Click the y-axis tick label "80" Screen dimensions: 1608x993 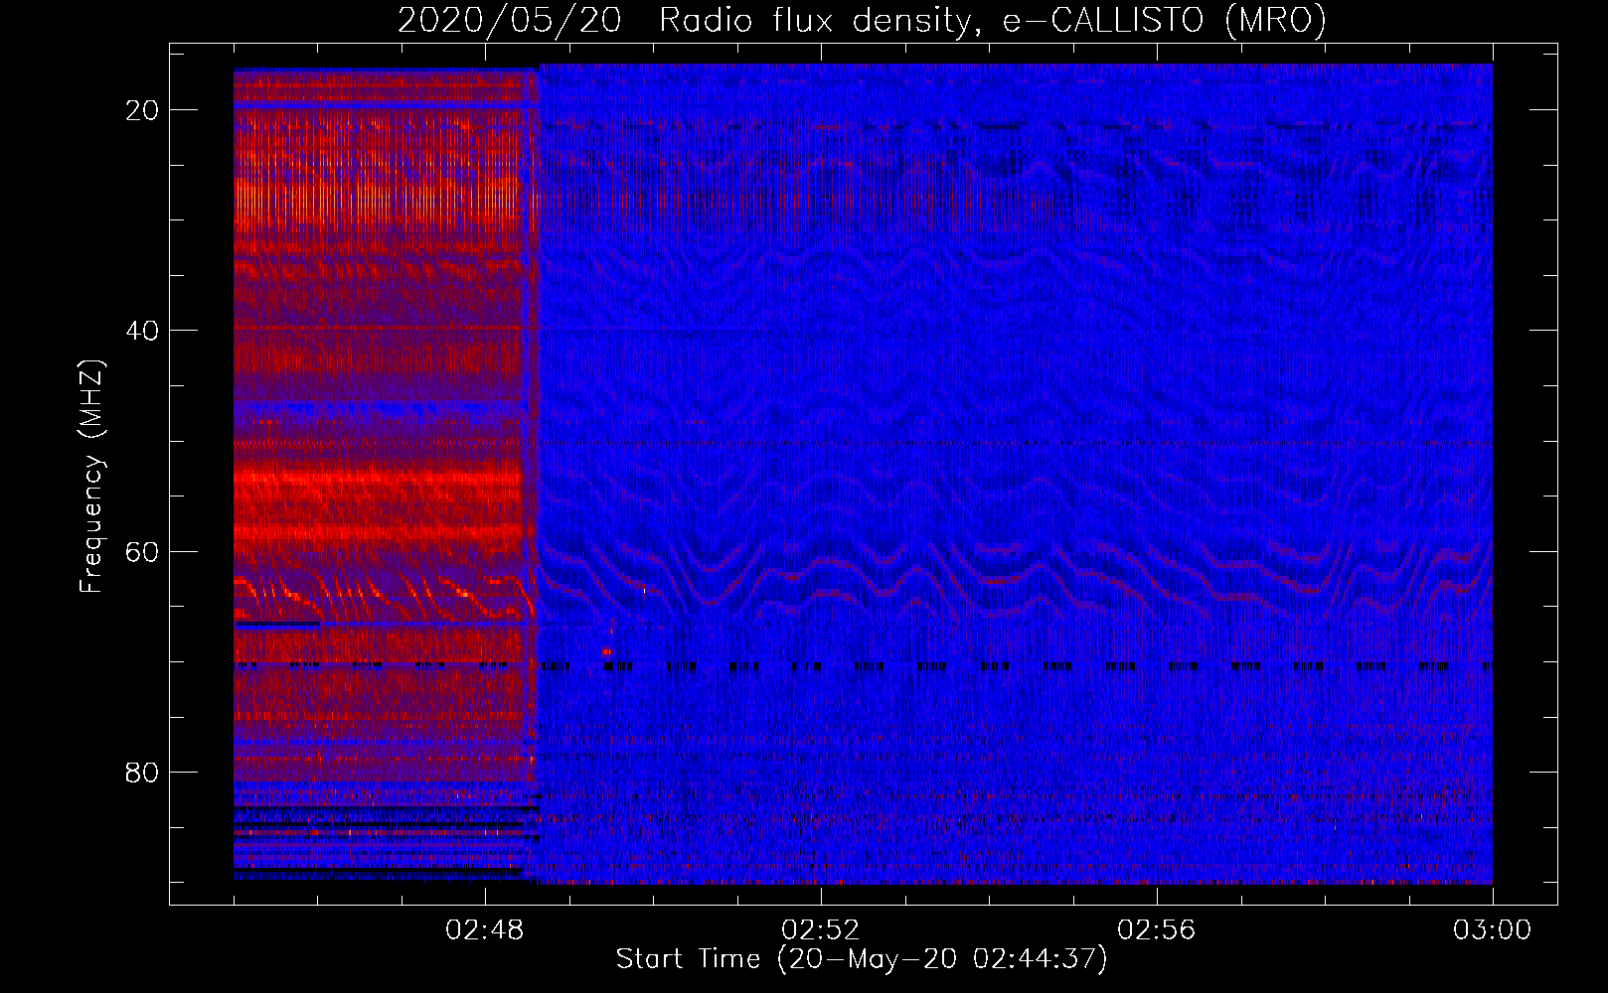click(142, 773)
